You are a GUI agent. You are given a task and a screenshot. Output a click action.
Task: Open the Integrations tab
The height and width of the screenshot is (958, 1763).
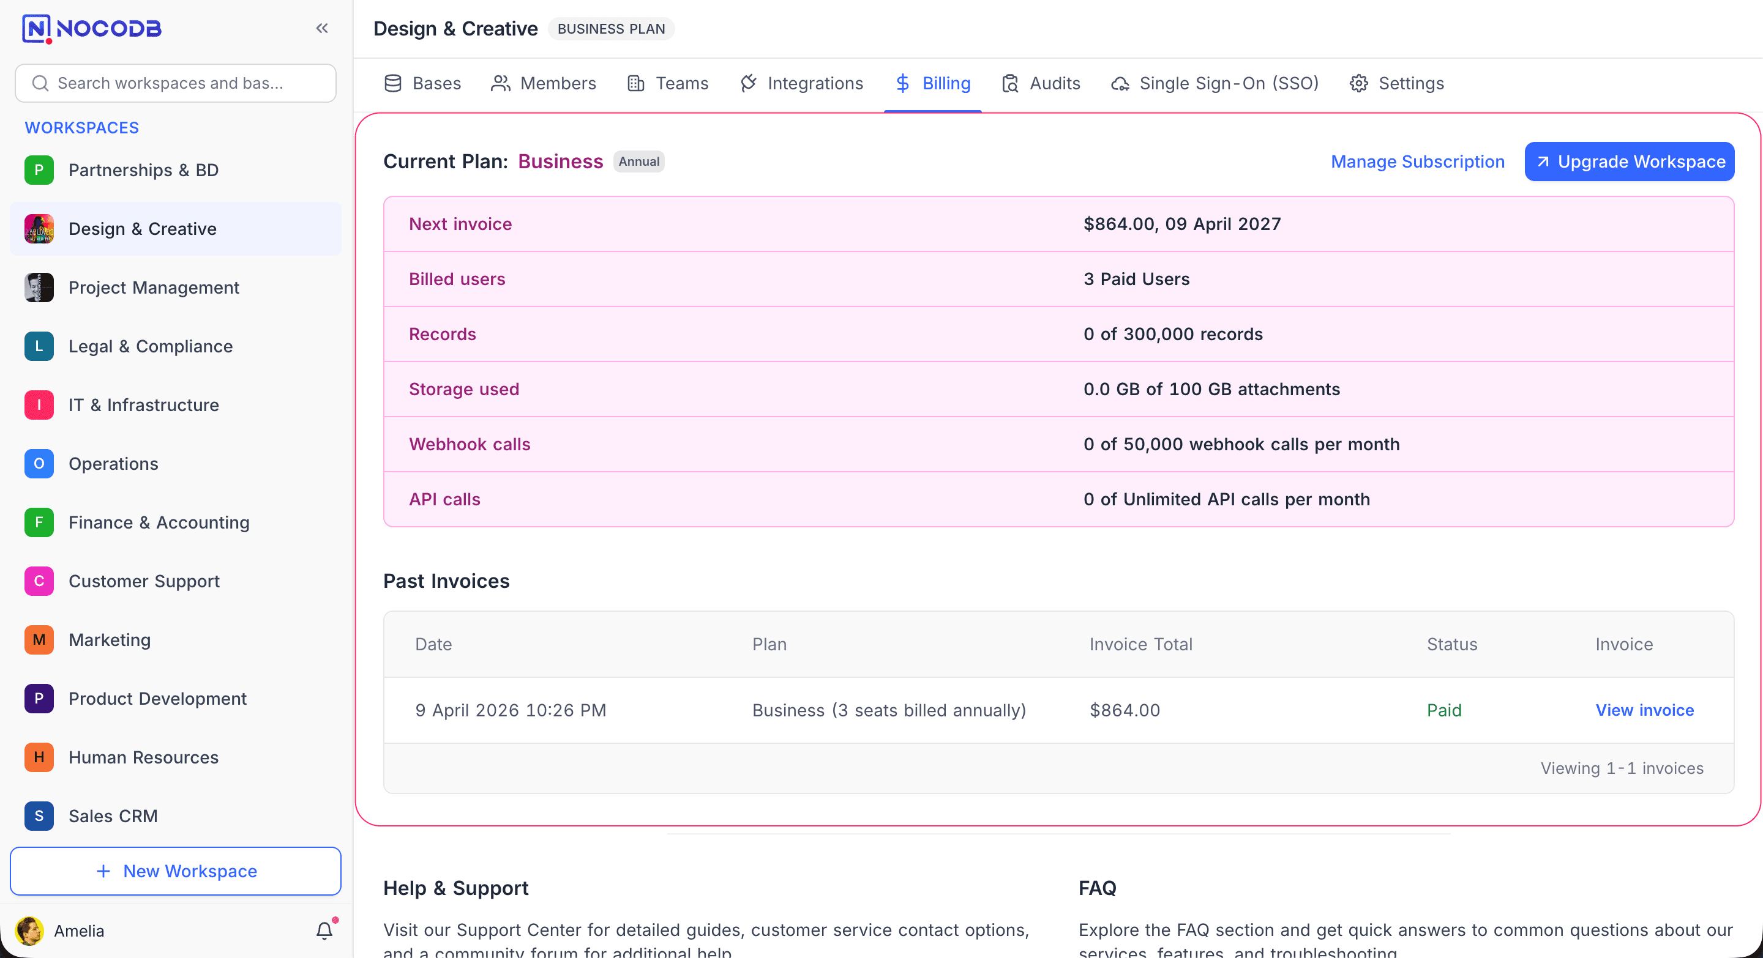801,83
